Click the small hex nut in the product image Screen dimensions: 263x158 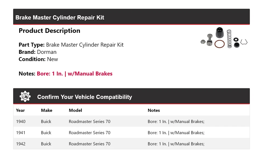(203, 42)
